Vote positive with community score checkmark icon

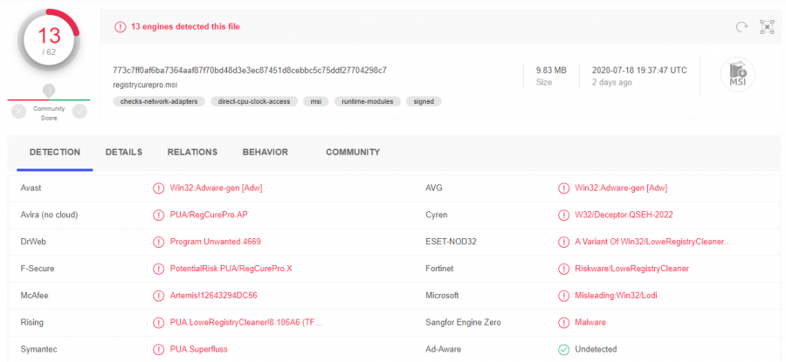(79, 112)
